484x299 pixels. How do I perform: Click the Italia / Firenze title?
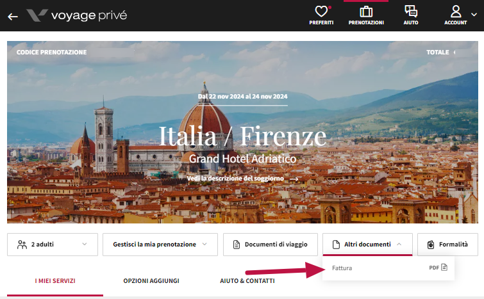[242, 136]
